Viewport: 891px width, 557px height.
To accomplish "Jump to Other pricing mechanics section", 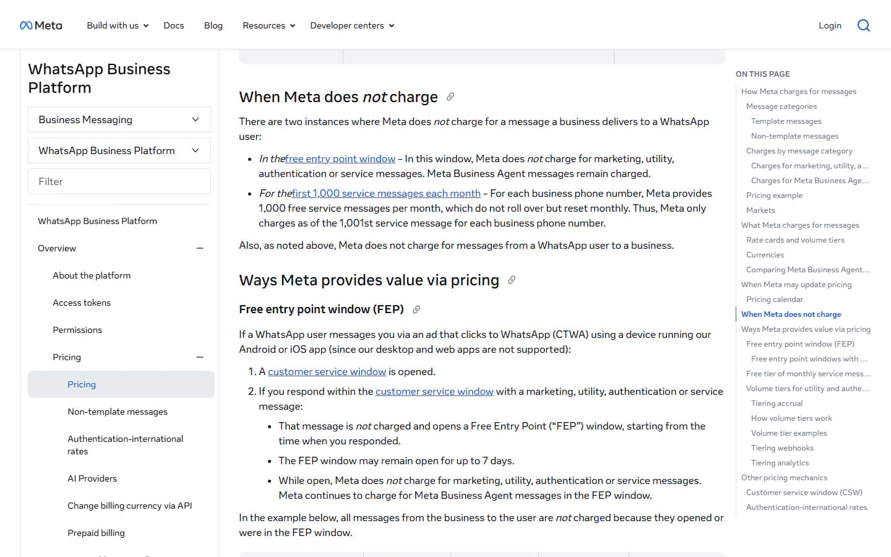I will point(784,478).
